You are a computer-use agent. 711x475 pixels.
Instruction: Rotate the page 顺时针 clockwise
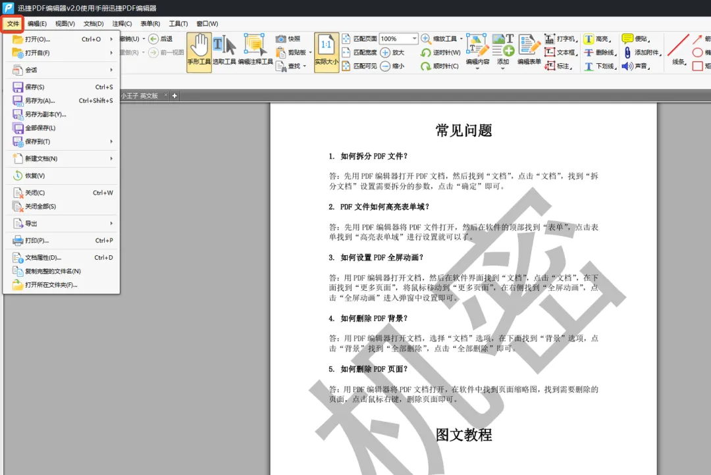click(x=439, y=66)
